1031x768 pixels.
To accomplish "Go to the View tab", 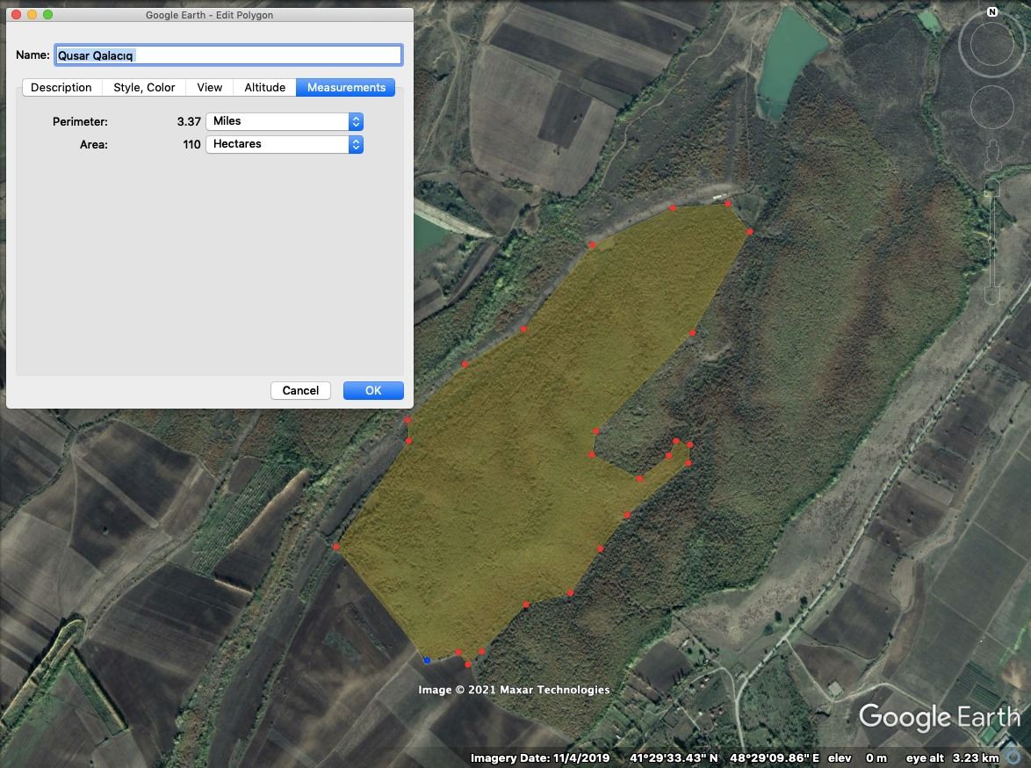I will click(x=209, y=88).
